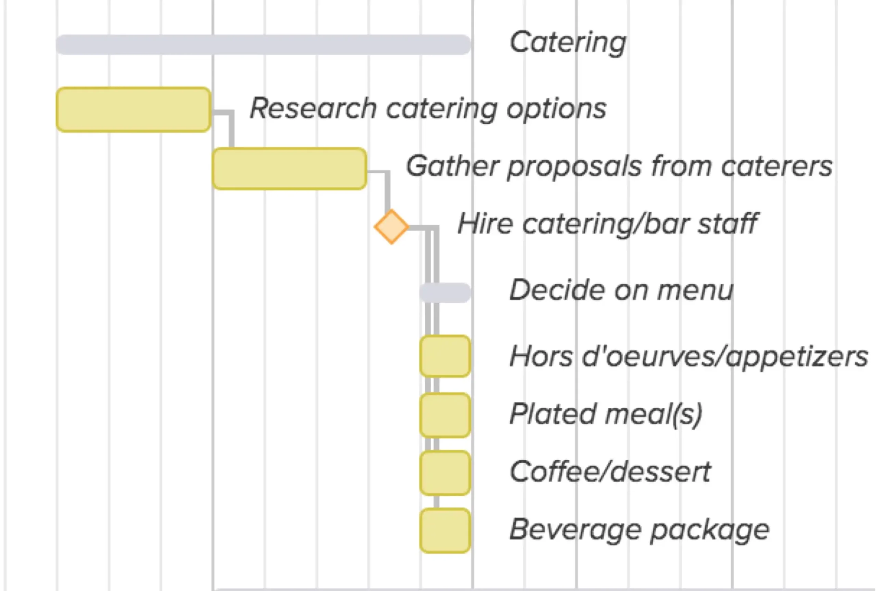Select the Gather proposals from caterers label
This screenshot has height=591, width=876.
(619, 166)
